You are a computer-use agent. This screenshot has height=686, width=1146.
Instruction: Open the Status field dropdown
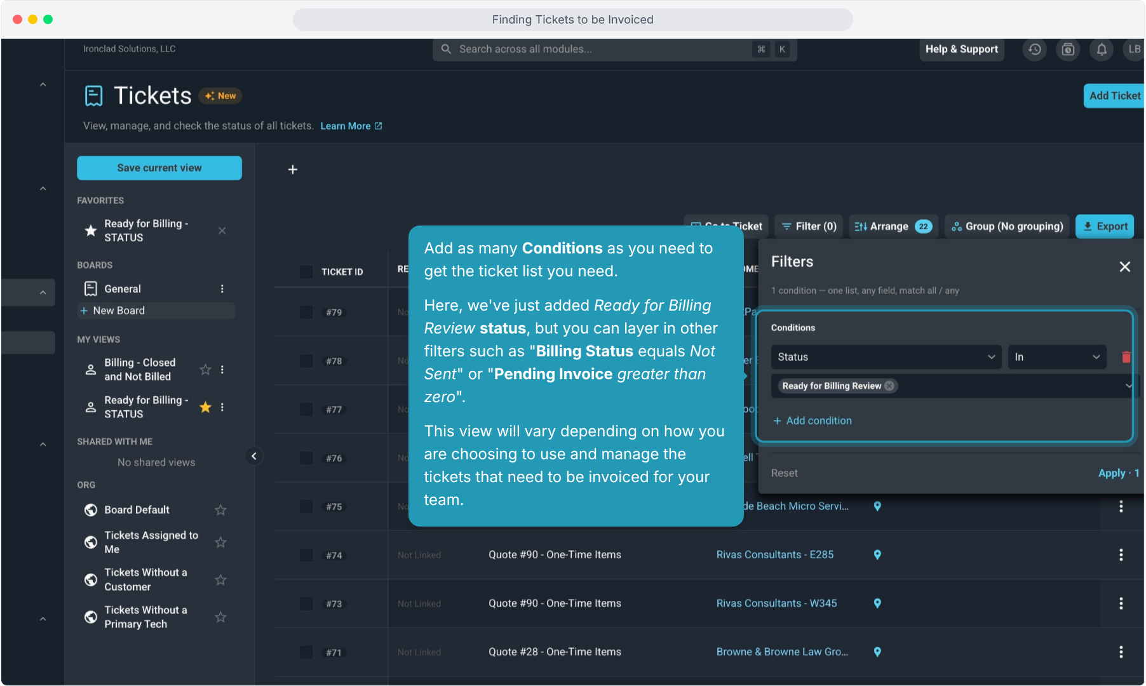pyautogui.click(x=886, y=357)
